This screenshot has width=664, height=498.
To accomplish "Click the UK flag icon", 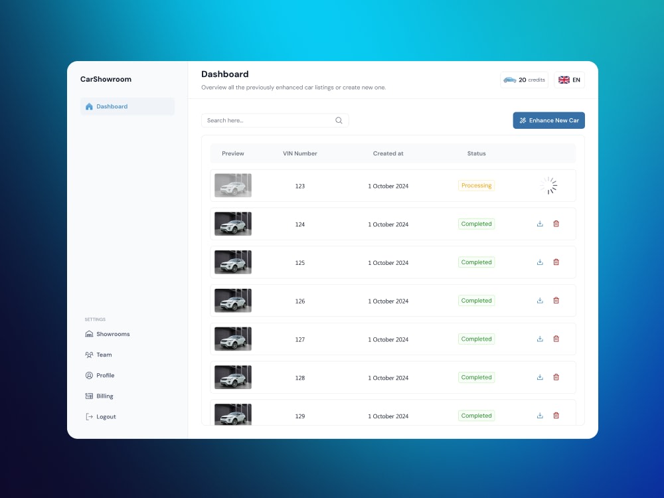I will tap(564, 80).
